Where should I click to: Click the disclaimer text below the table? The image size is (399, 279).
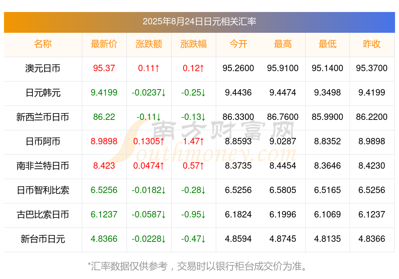198,266
